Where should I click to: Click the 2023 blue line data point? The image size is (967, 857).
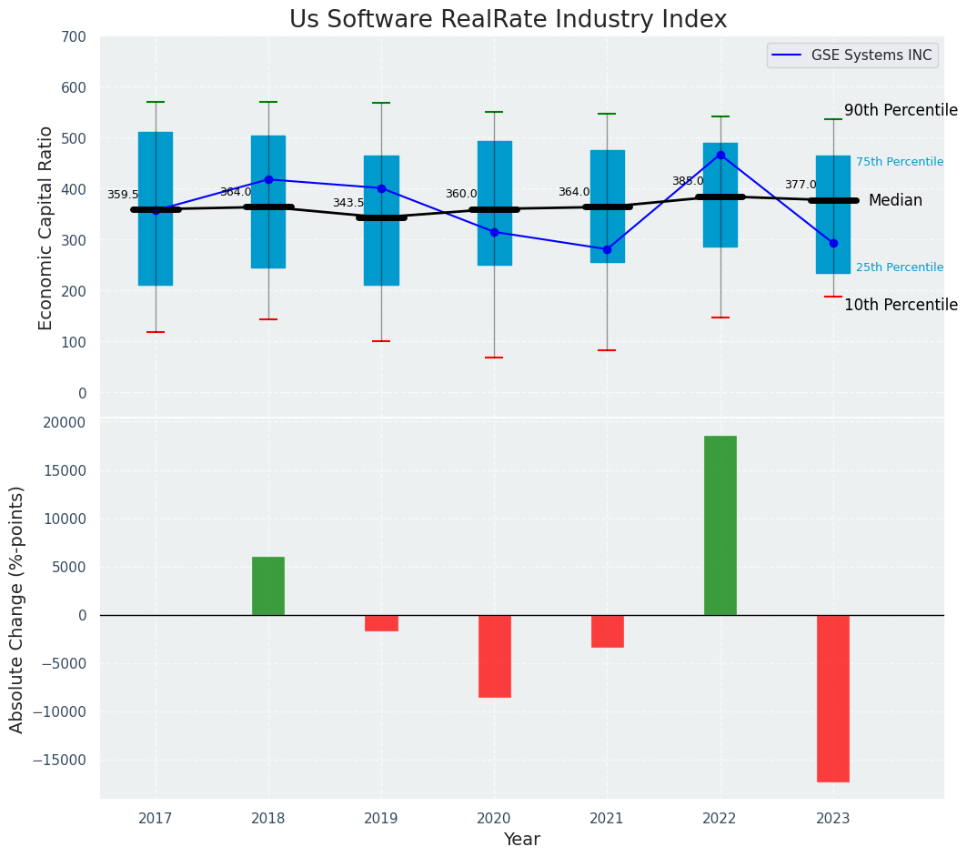click(x=833, y=243)
